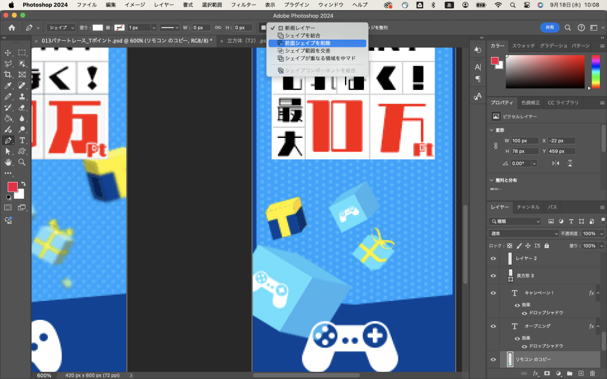Screen dimensions: 607x379
Task: Open the シェイプ tool mode dropdown
Action: [x=62, y=27]
